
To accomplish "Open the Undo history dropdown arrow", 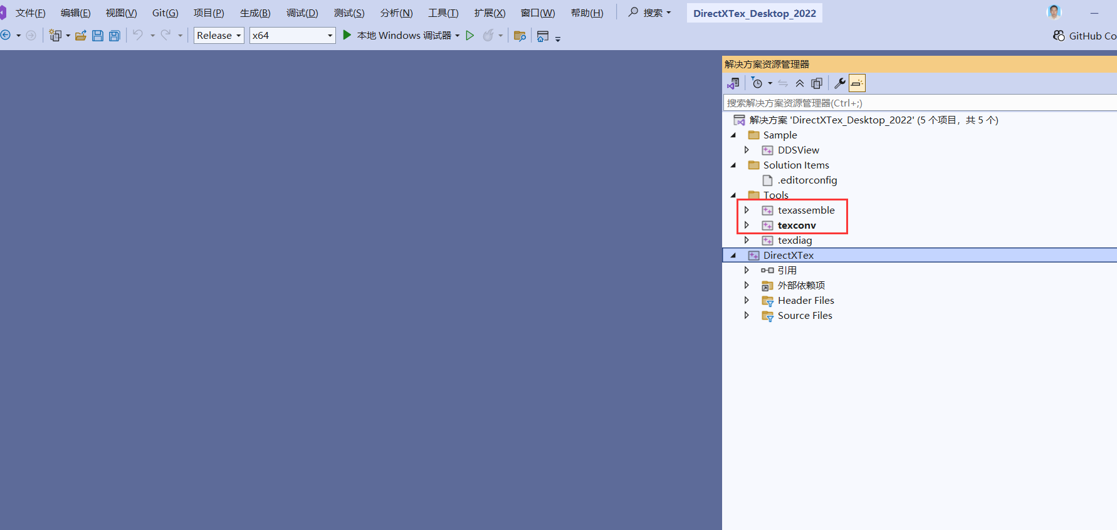I will [x=152, y=36].
